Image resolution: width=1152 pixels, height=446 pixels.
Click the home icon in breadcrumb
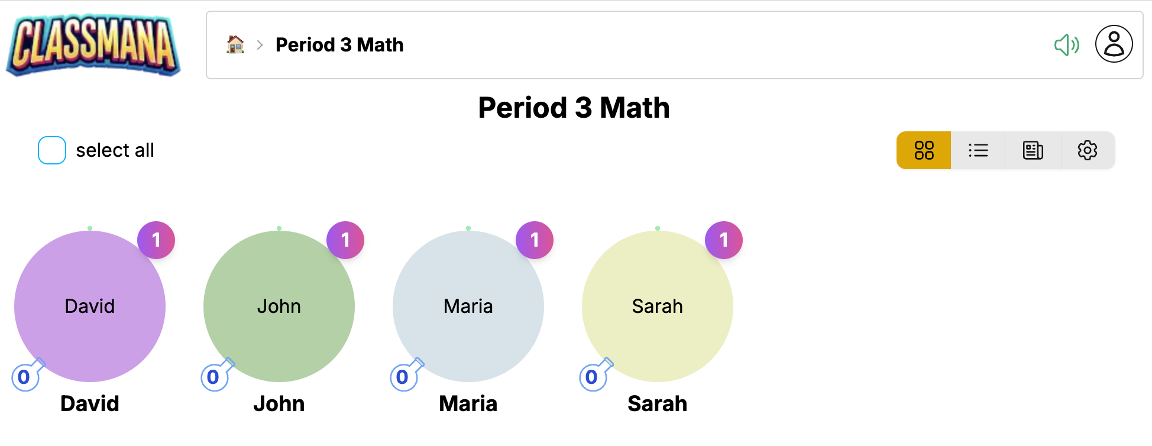click(x=235, y=45)
